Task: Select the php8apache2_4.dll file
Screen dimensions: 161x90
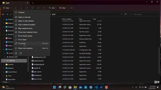Action: pyautogui.click(x=40, y=57)
